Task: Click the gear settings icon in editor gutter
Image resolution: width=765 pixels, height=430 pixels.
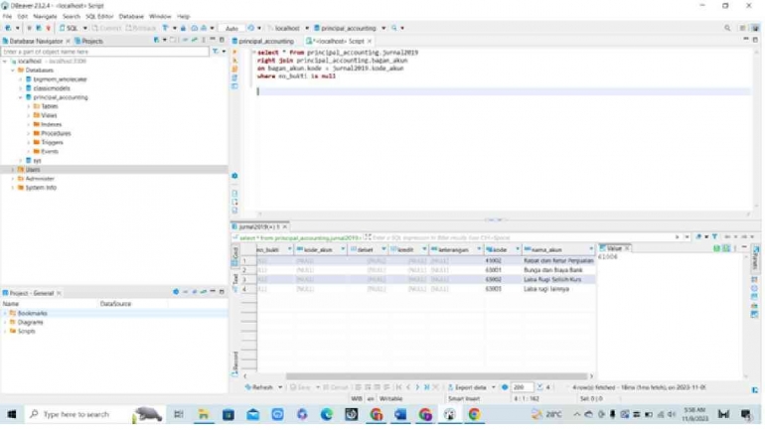Action: 234,176
